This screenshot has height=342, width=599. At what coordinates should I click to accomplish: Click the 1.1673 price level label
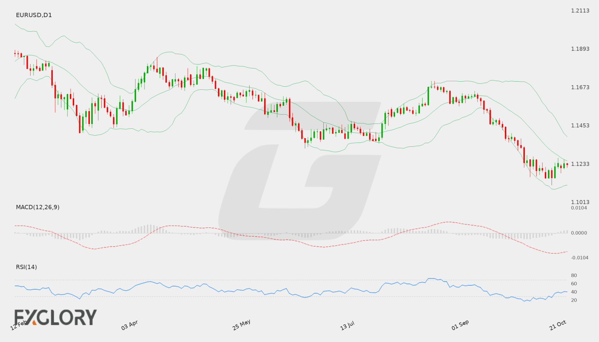[x=580, y=87]
